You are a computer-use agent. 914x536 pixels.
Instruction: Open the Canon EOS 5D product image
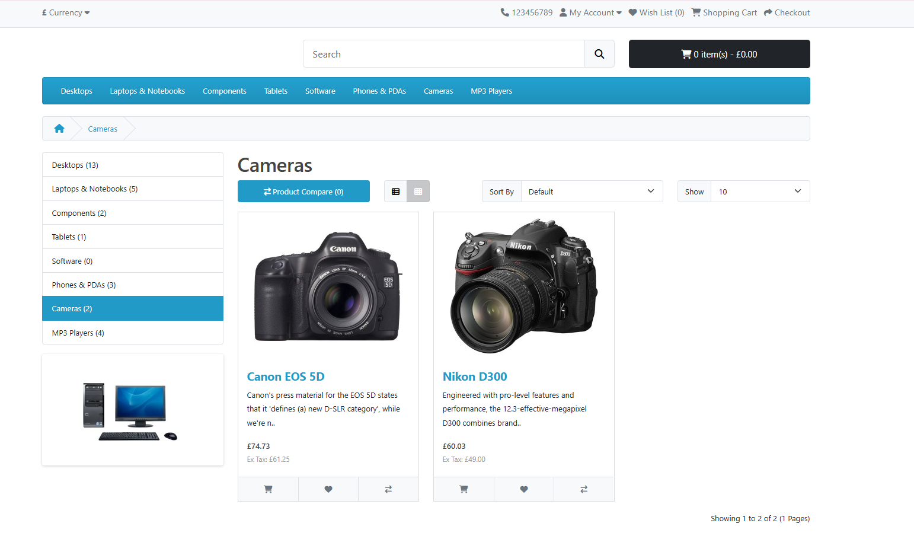tap(328, 286)
